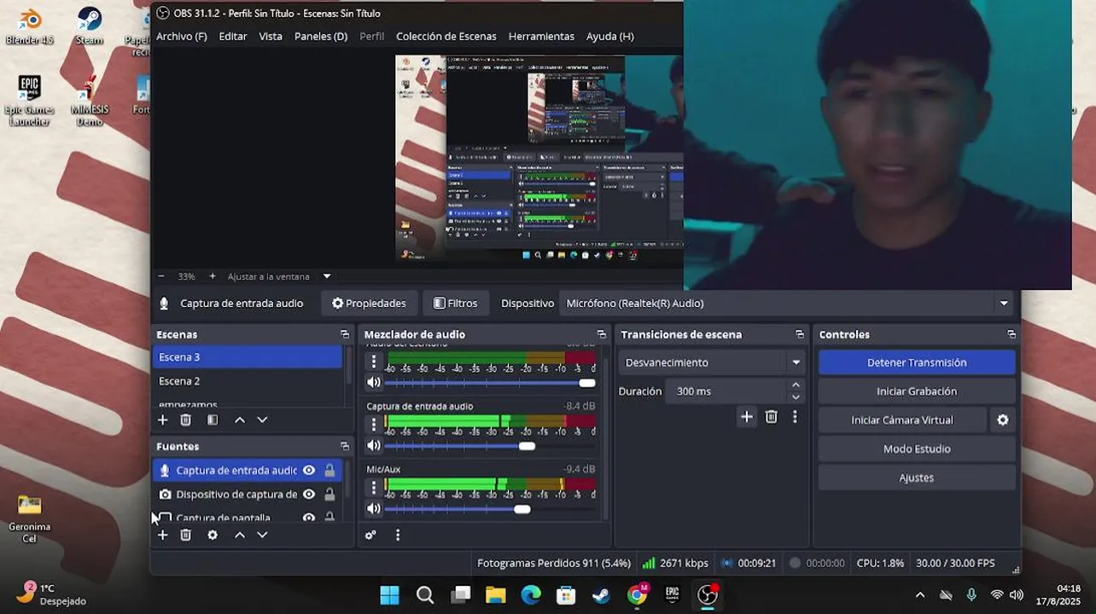Open the Vista menu
Screen dimensions: 1096x614
tap(270, 36)
